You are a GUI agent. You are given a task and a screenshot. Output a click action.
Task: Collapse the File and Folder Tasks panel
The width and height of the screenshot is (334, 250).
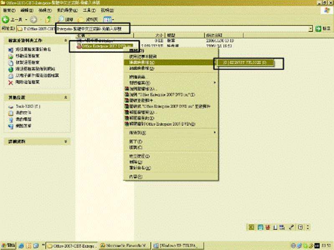pos(66,40)
